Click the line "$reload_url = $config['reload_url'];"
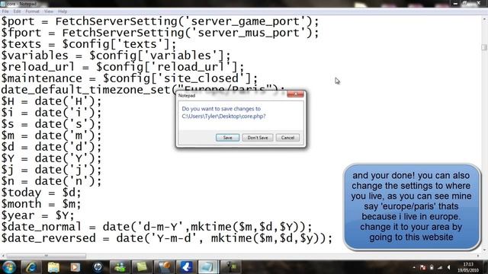This screenshot has width=488, height=274. point(123,67)
